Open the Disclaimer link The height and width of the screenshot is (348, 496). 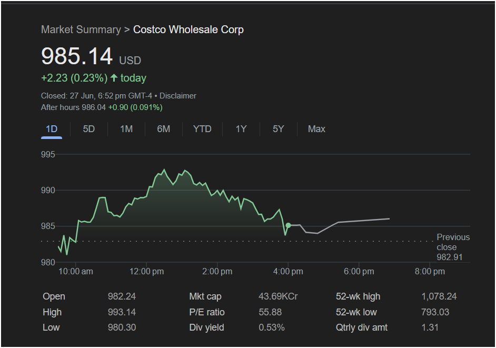[177, 96]
